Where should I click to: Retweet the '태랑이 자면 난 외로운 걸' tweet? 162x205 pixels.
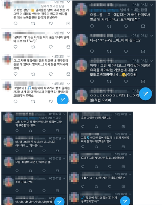pyautogui.click(x=30, y=171)
